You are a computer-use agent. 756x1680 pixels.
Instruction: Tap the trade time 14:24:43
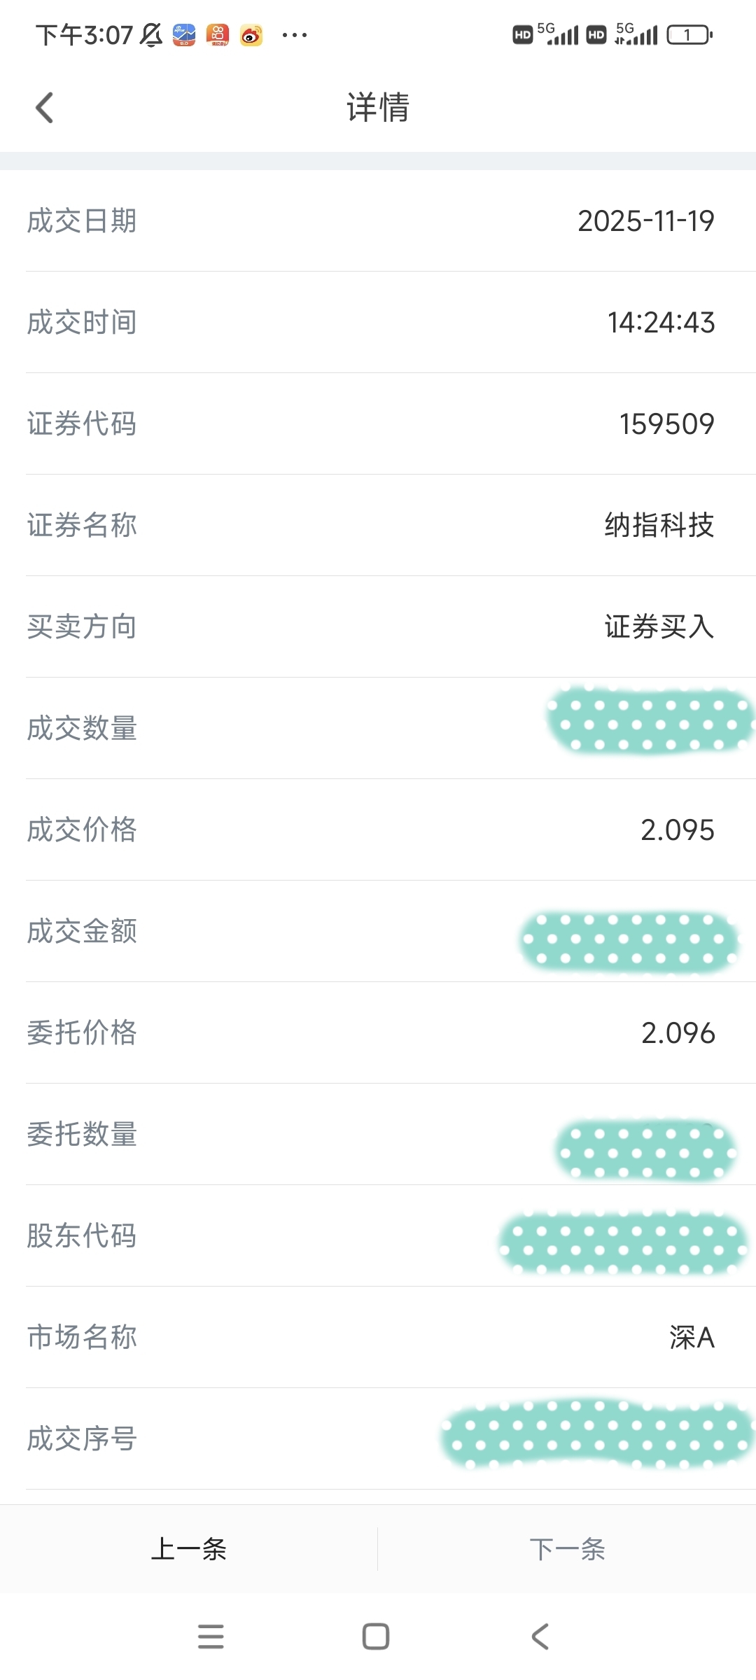click(661, 323)
